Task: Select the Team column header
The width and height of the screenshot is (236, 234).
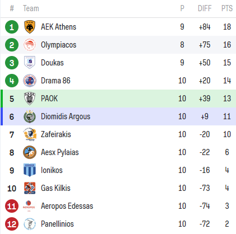Action: (x=31, y=8)
